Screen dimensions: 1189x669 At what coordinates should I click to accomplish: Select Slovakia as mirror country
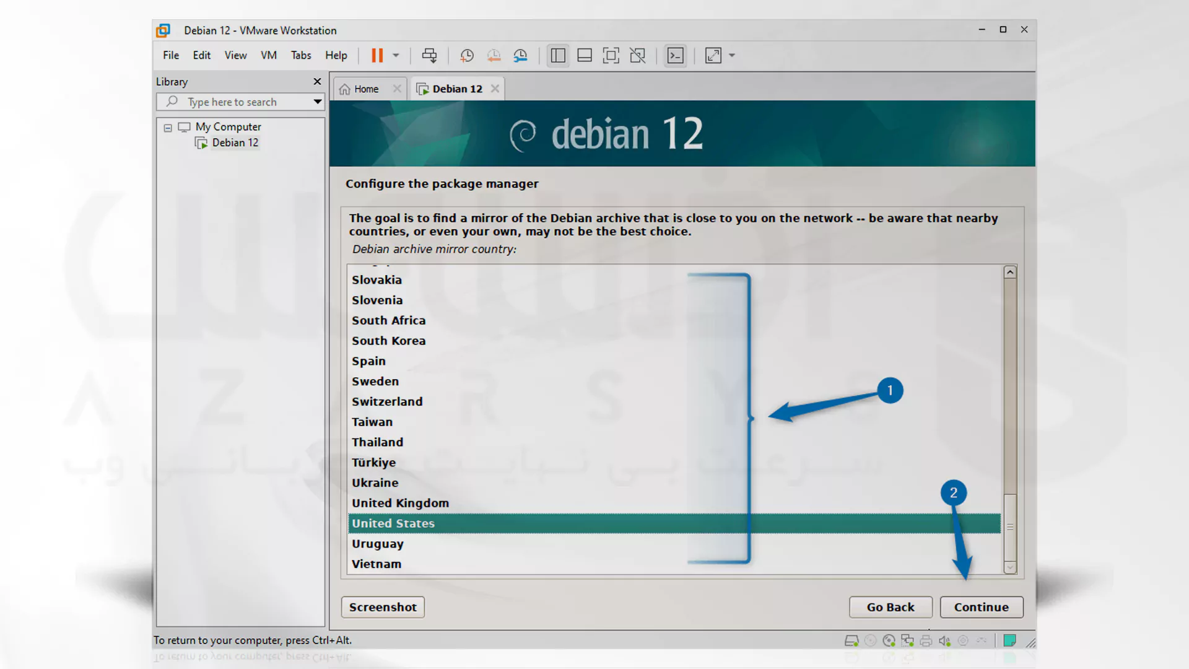[x=674, y=280]
